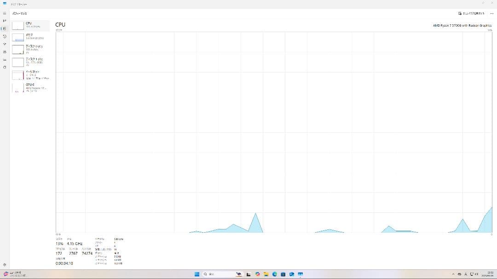
Task: Select the GPU 0 performance item
Action: pos(30,87)
